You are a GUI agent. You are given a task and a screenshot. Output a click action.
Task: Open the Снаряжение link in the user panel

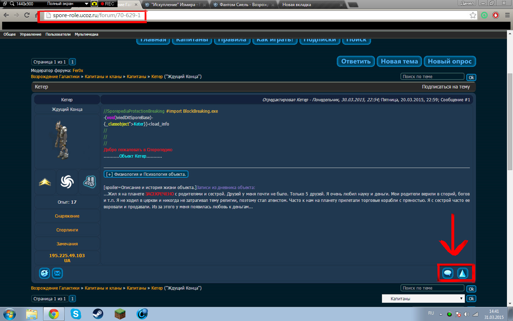(67, 216)
